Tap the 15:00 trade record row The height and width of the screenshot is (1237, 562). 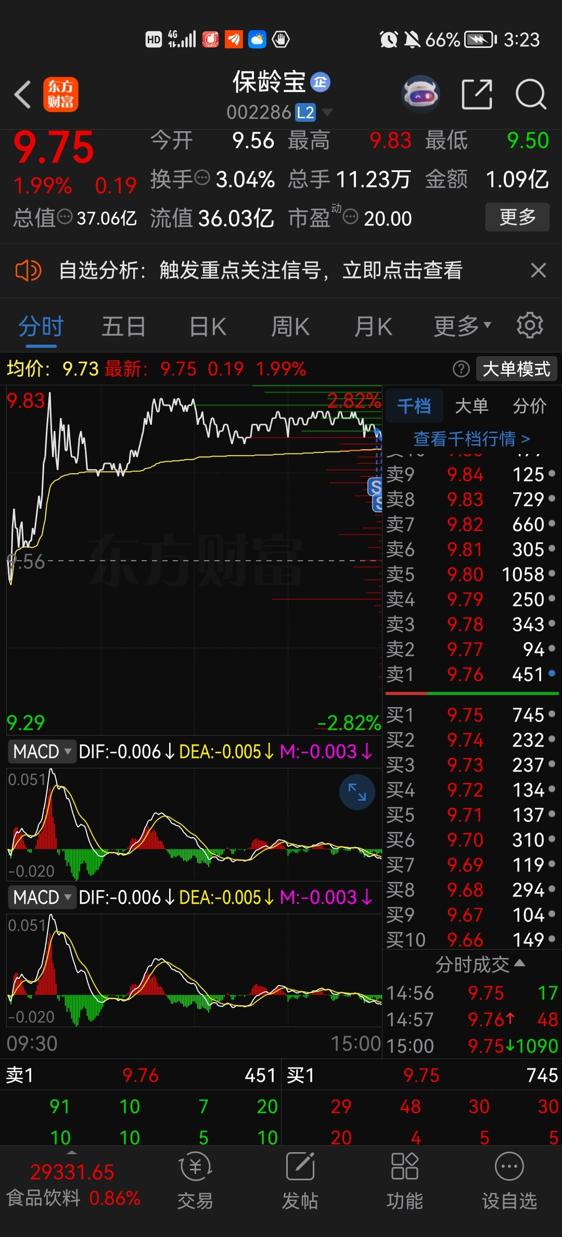(472, 1046)
